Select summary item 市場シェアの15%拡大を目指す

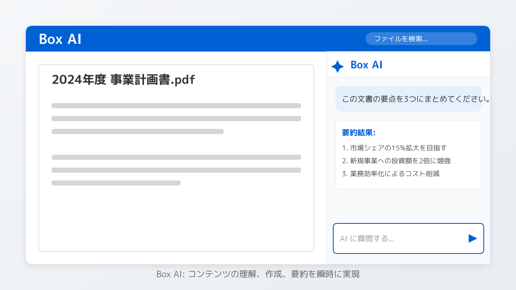394,148
